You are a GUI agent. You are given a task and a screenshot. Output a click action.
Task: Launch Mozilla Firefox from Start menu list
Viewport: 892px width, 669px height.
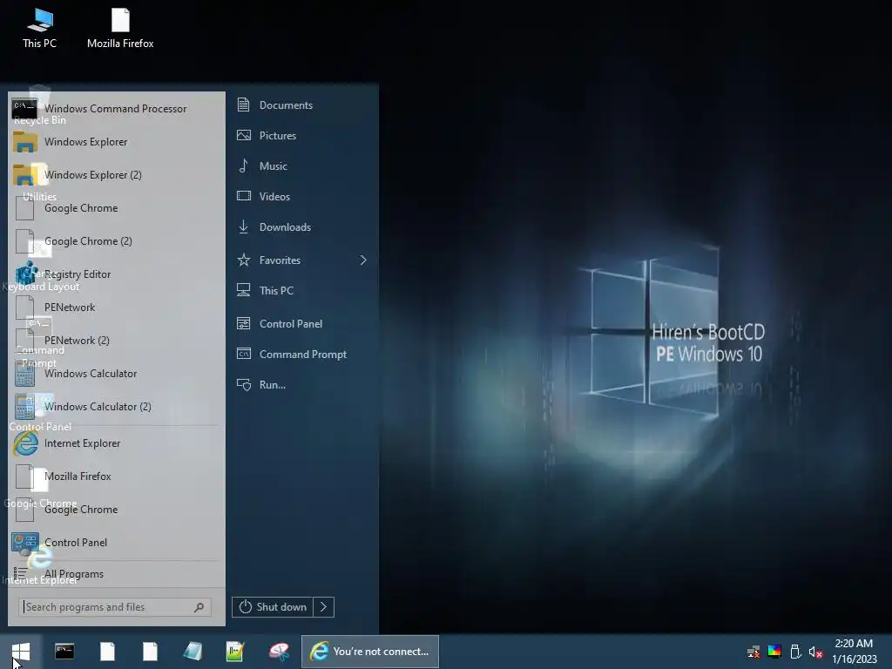[x=116, y=476]
